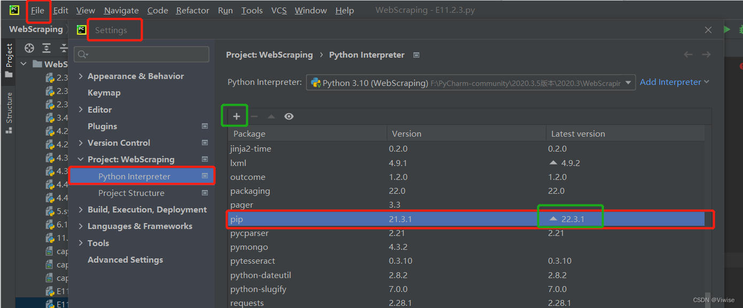The image size is (743, 308).
Task: Click the Latest version column header
Action: tap(625, 133)
